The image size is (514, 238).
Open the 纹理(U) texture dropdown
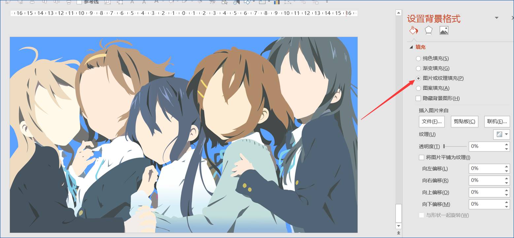coord(501,134)
